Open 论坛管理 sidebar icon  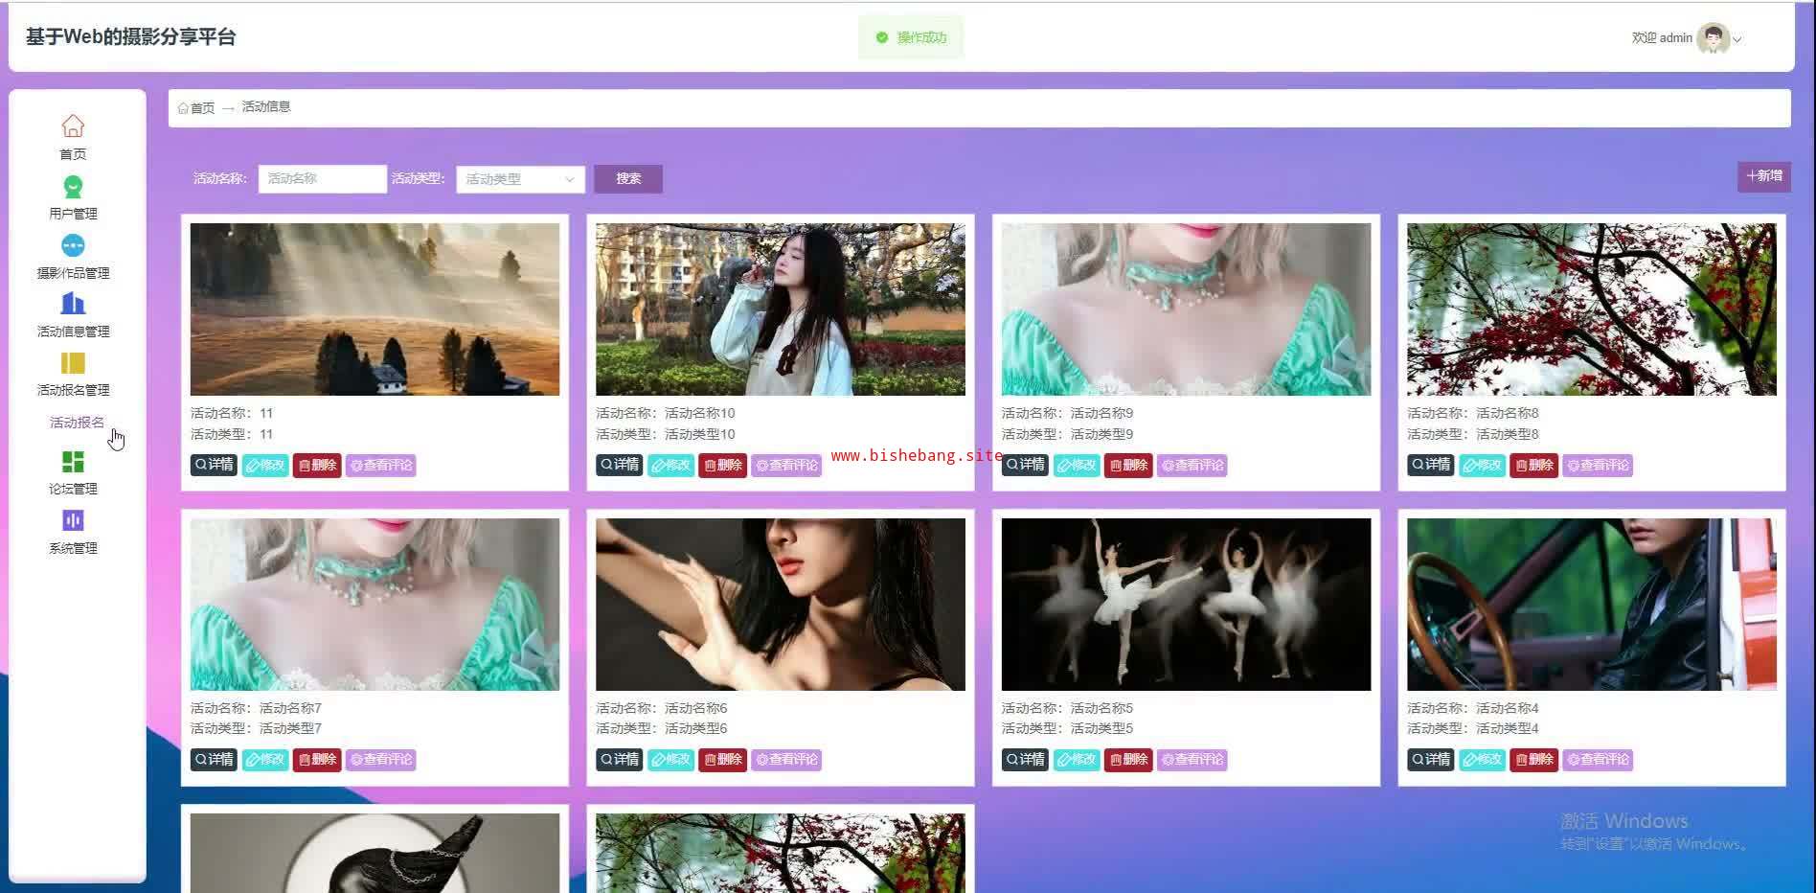point(73,462)
